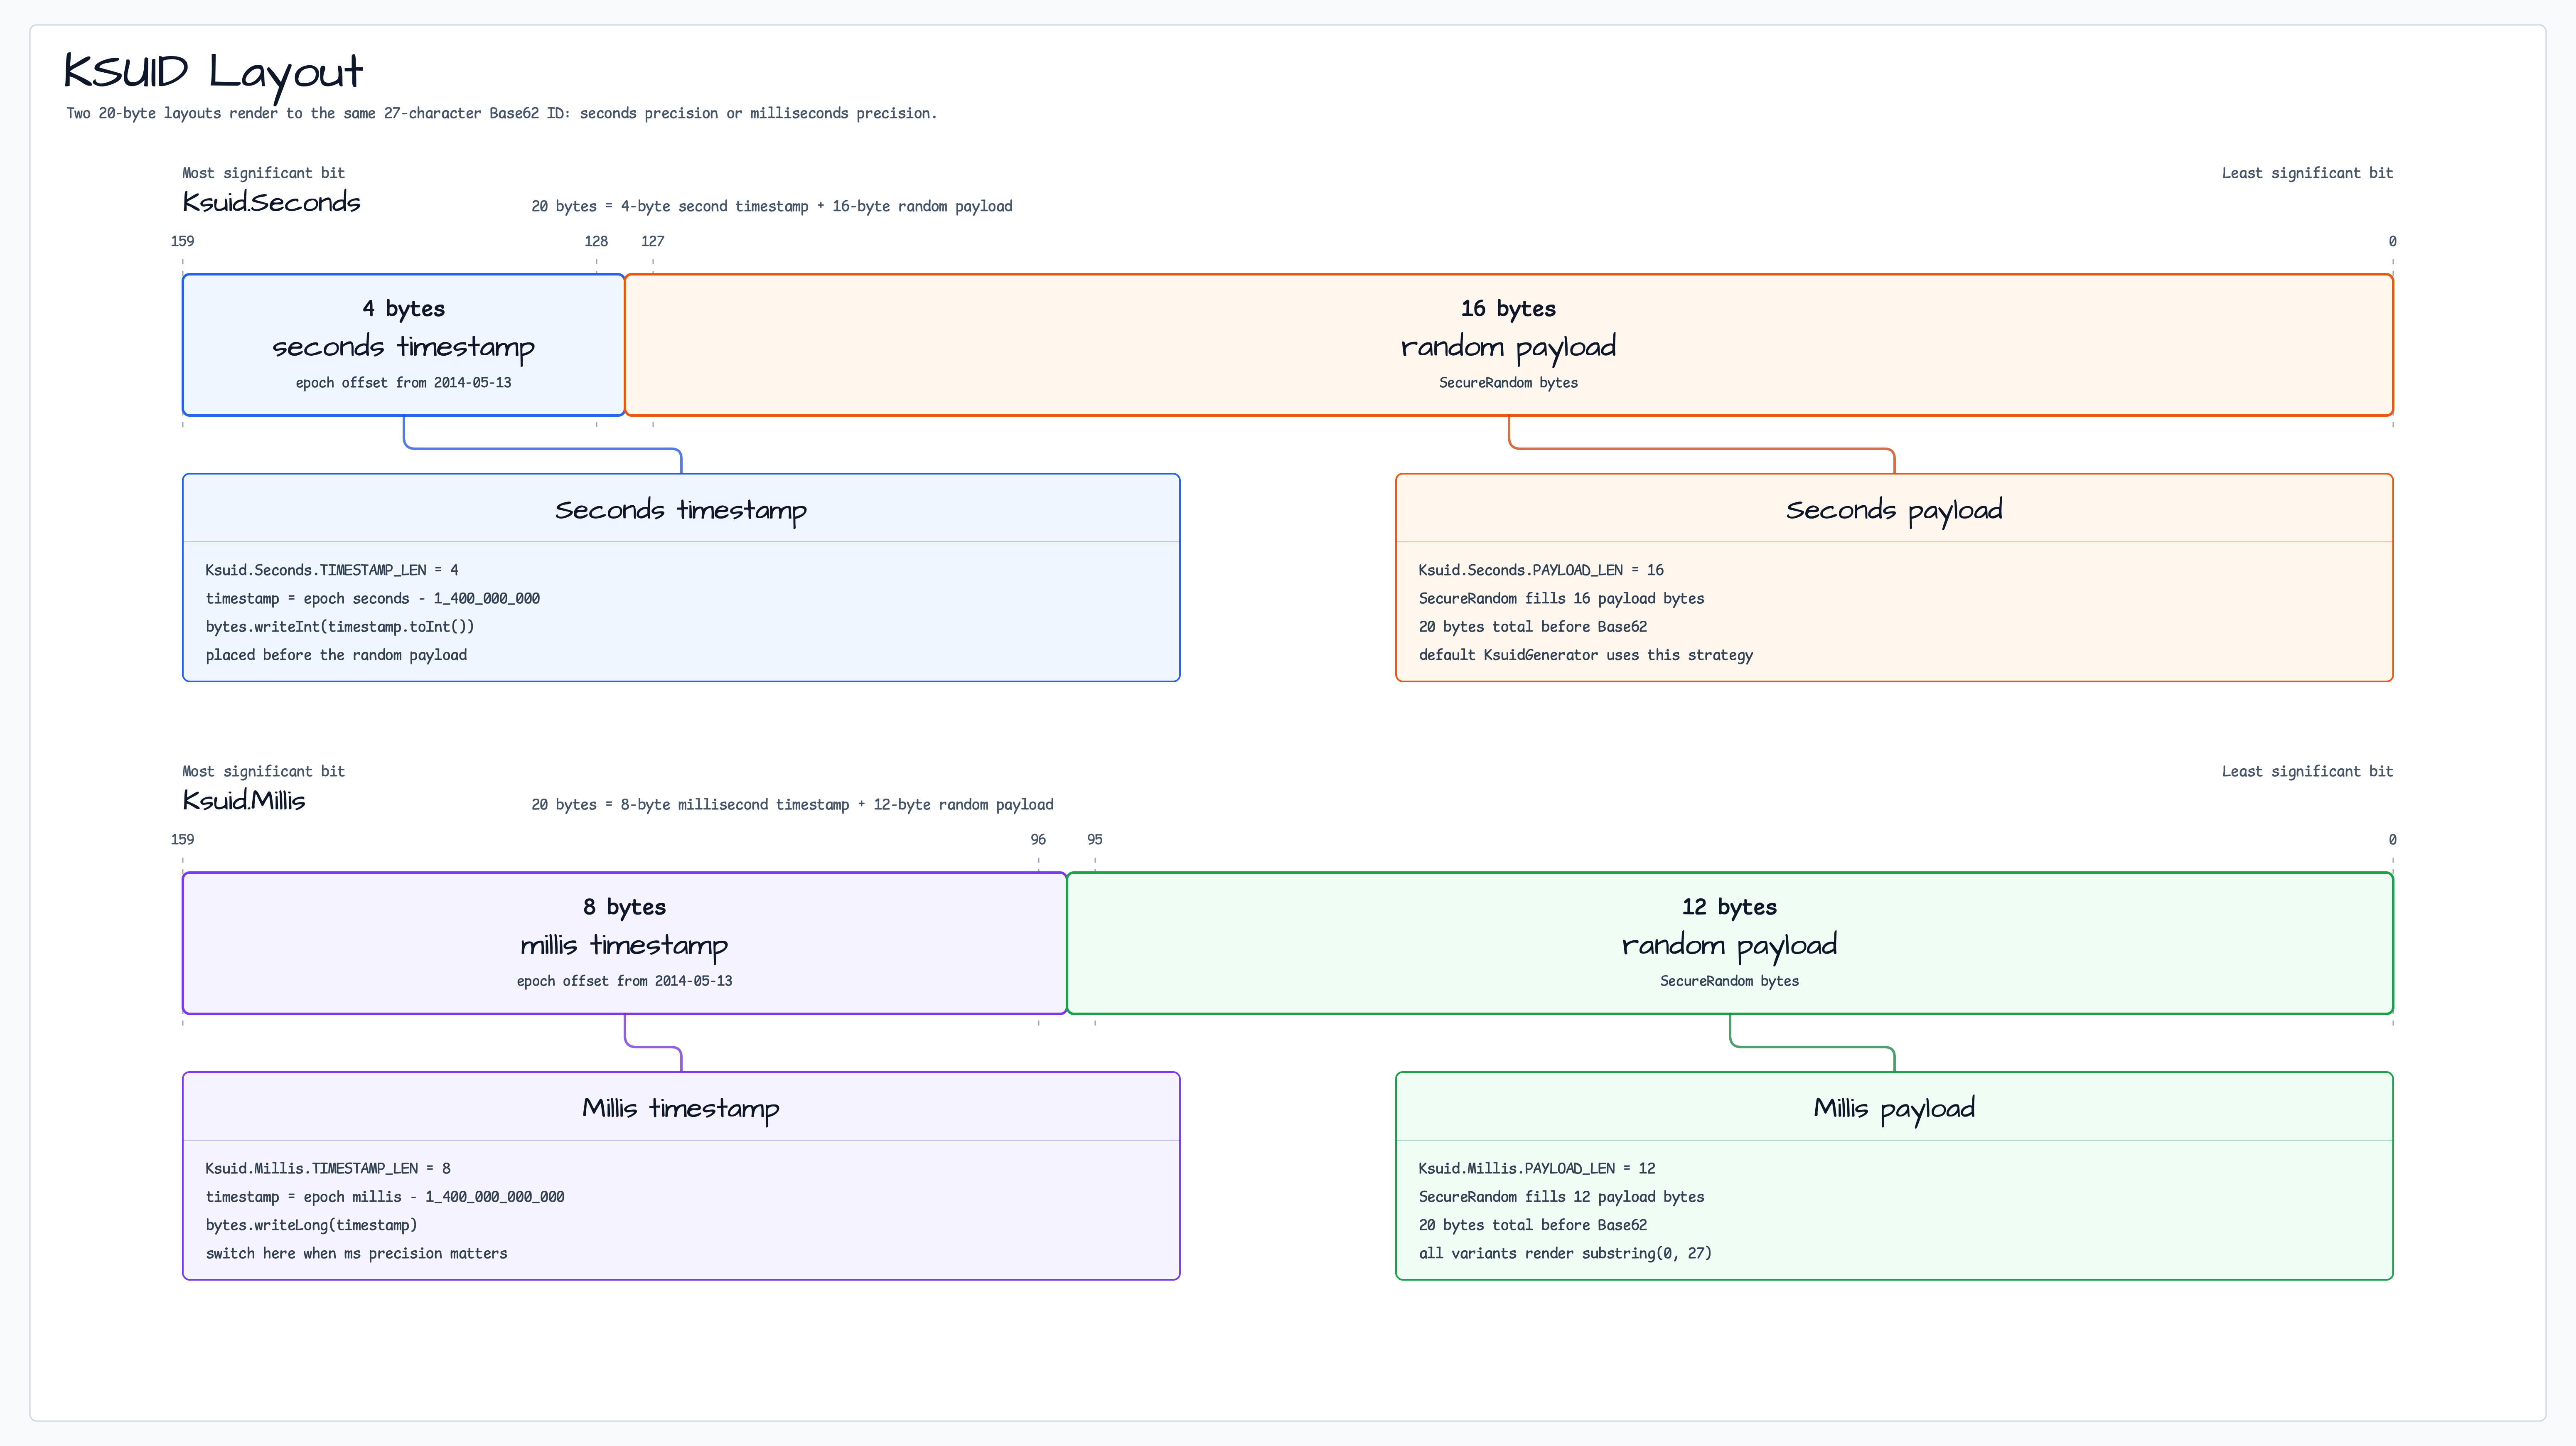Click "SecureRandom bytes" in the green segment
The width and height of the screenshot is (2576, 1446).
pyautogui.click(x=1730, y=981)
